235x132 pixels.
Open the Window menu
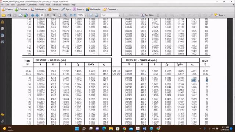pyautogui.click(x=66, y=5)
